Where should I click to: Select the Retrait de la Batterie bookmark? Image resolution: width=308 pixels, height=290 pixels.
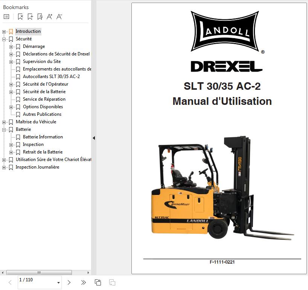[x=43, y=152]
